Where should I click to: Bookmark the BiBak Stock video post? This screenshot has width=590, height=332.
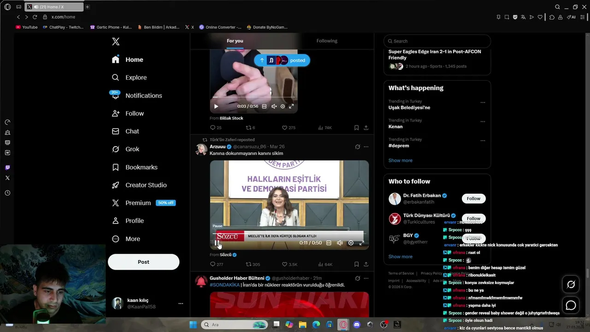pos(356,128)
